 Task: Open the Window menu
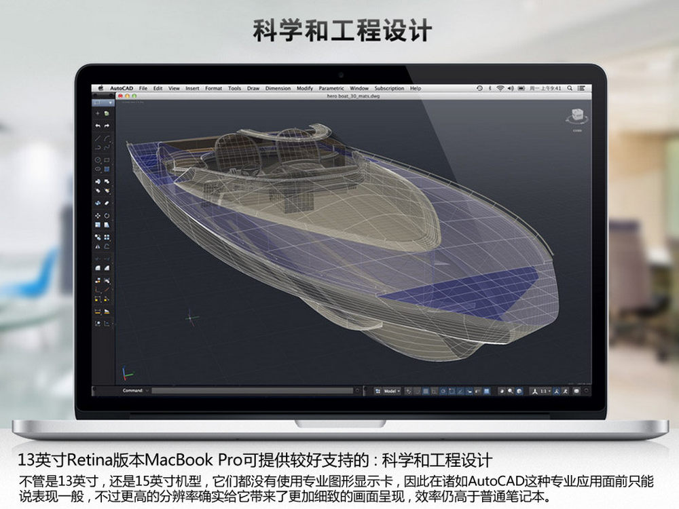click(359, 88)
